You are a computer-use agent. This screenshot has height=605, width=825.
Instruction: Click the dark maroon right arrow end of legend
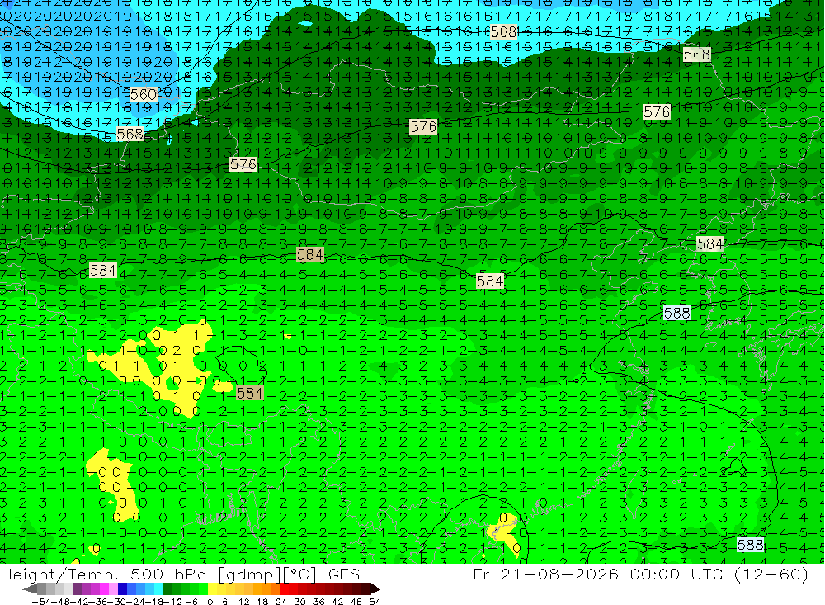click(375, 588)
